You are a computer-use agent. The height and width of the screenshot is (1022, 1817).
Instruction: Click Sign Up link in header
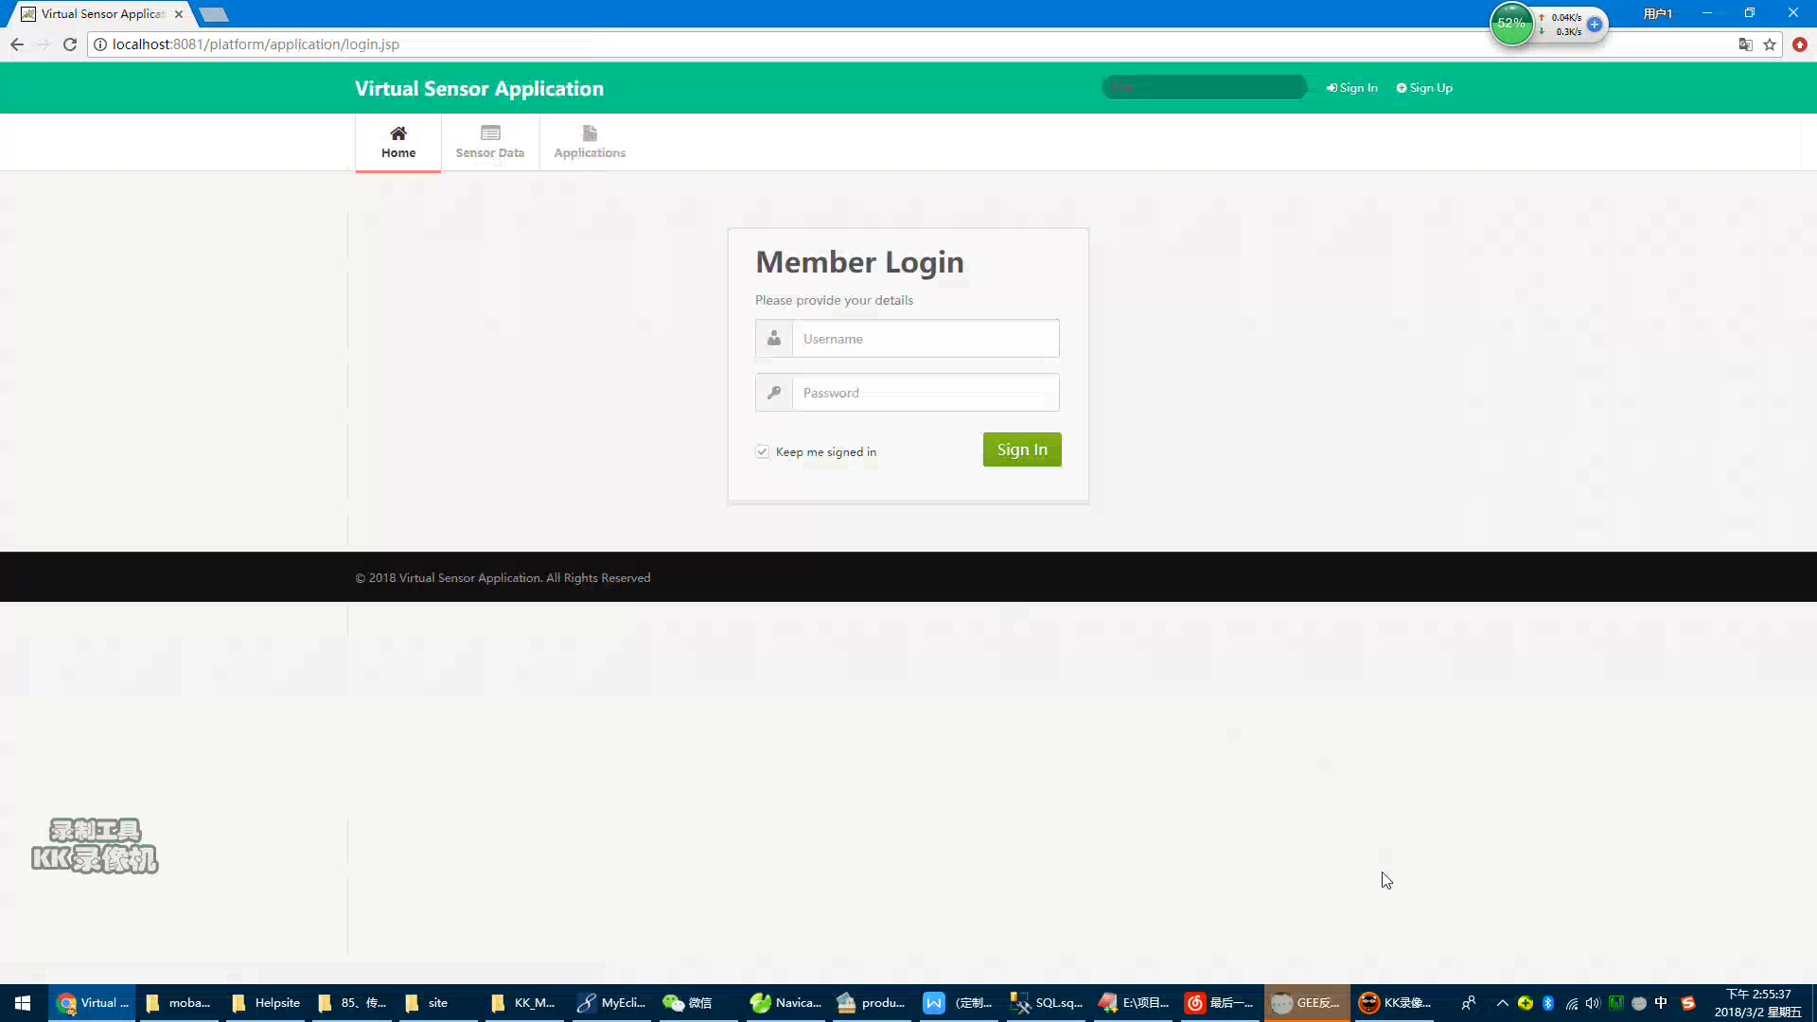coord(1424,88)
